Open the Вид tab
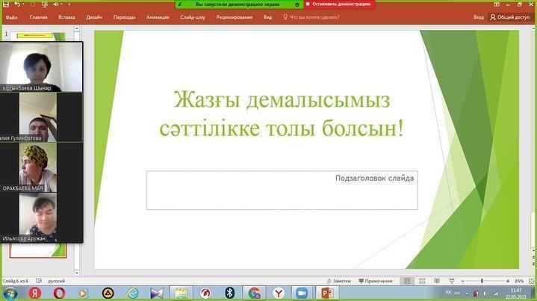The image size is (537, 301). tap(267, 17)
